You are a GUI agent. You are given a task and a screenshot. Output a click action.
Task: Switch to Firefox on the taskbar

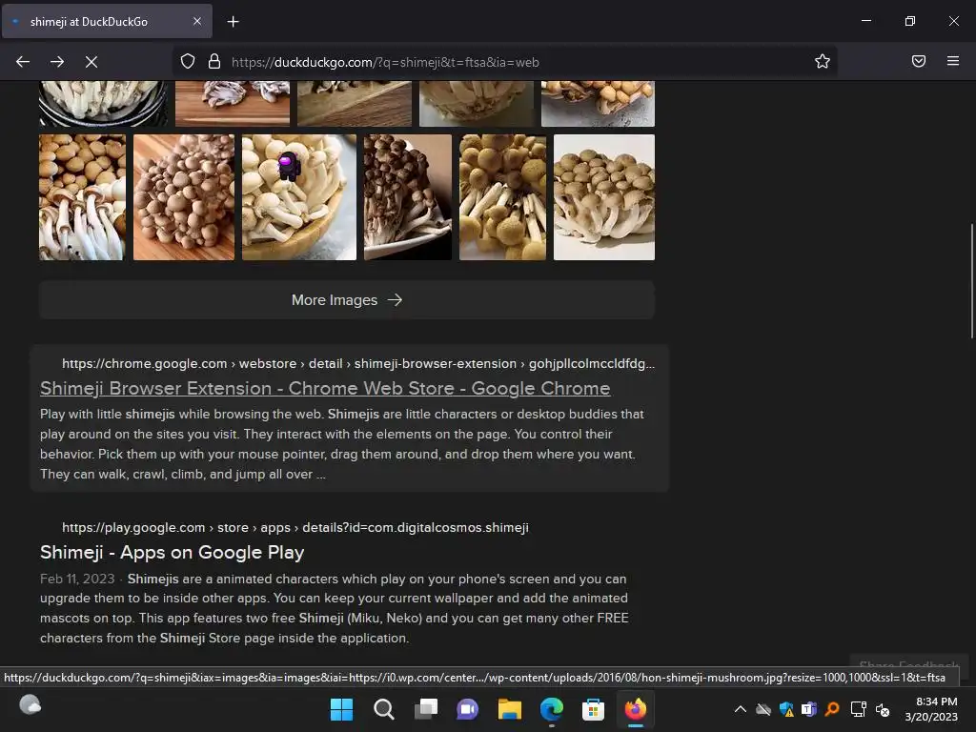pyautogui.click(x=636, y=709)
